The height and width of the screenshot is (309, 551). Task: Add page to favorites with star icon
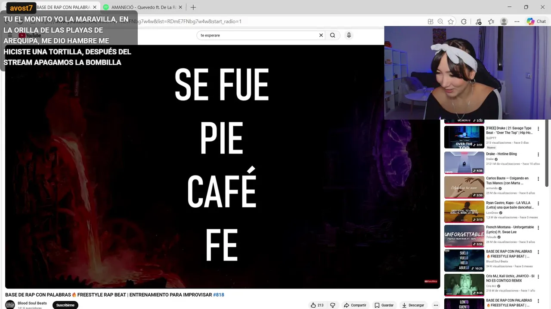pyautogui.click(x=451, y=21)
